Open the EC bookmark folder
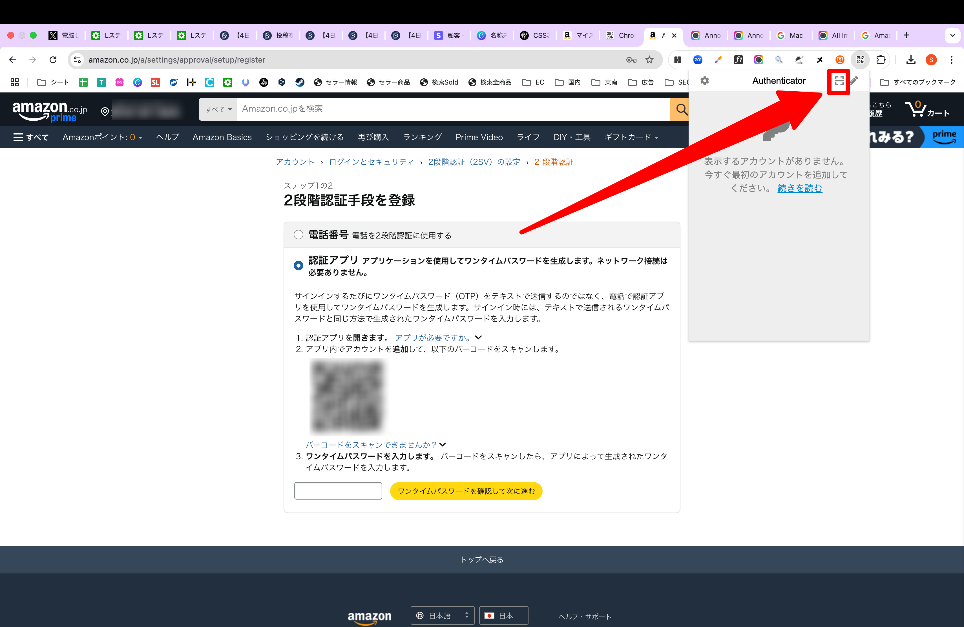Screen dimensions: 964x627 pos(533,83)
